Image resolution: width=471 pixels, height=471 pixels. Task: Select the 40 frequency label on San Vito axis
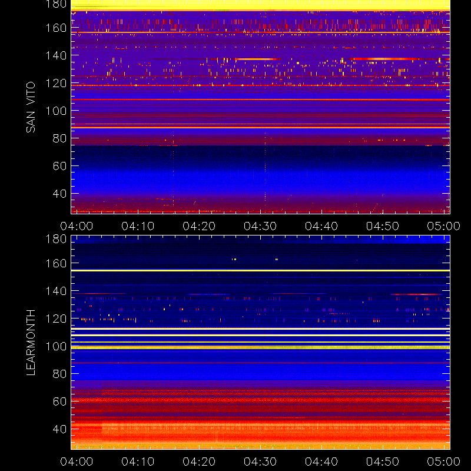point(59,194)
